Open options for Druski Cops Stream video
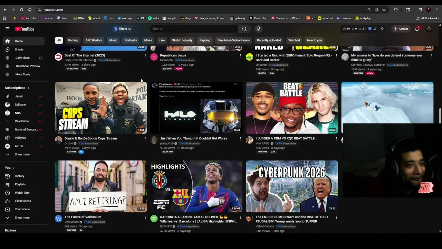The height and width of the screenshot is (249, 442). pos(145,139)
